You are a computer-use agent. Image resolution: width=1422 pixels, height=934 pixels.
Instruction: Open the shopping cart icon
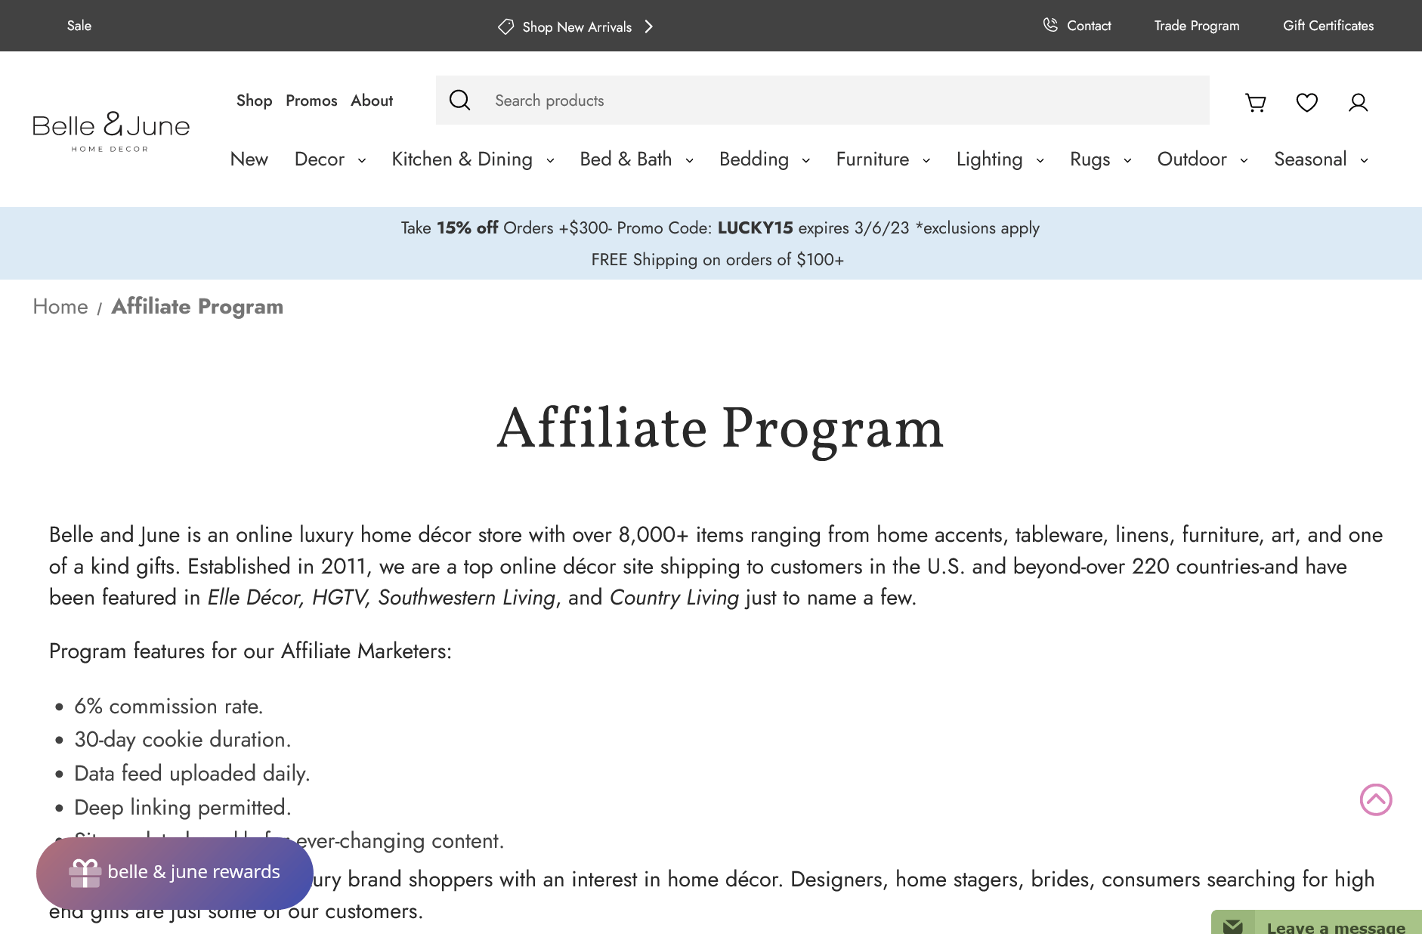tap(1256, 102)
